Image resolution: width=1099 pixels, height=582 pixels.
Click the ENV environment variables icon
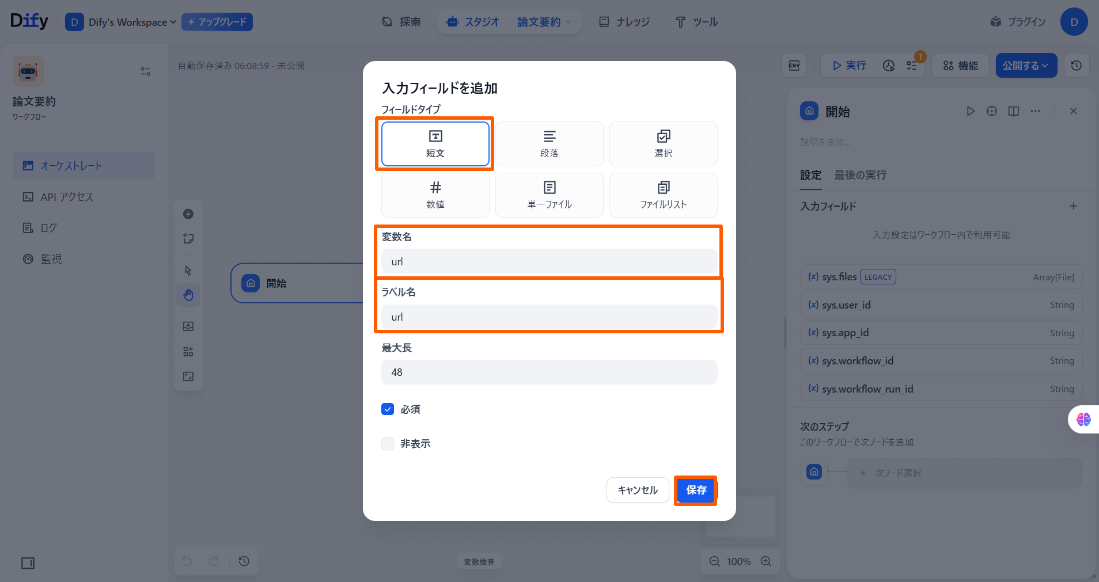click(x=794, y=66)
